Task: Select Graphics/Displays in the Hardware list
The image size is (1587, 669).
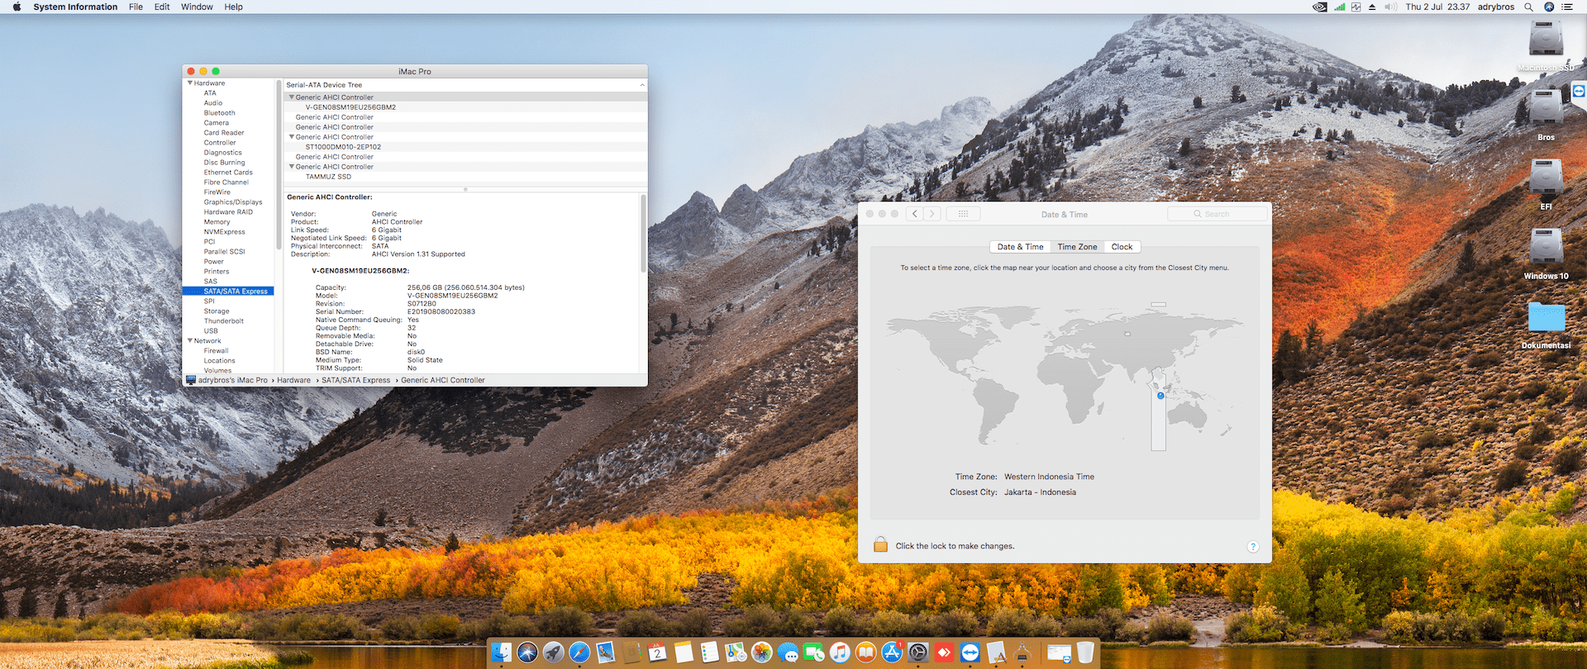Action: (x=233, y=202)
